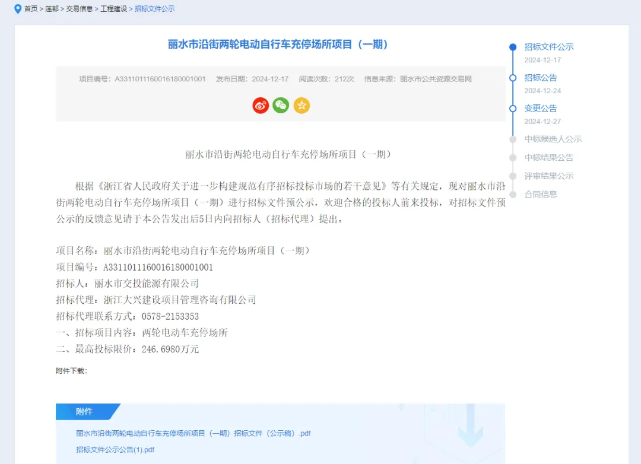Image resolution: width=641 pixels, height=464 pixels.
Task: Click 信息来源：丽水市公共资源交易网 text
Action: [x=418, y=79]
